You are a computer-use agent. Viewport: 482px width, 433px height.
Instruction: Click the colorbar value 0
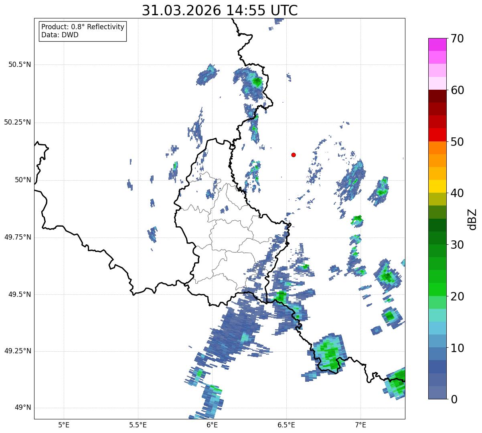[x=454, y=399]
